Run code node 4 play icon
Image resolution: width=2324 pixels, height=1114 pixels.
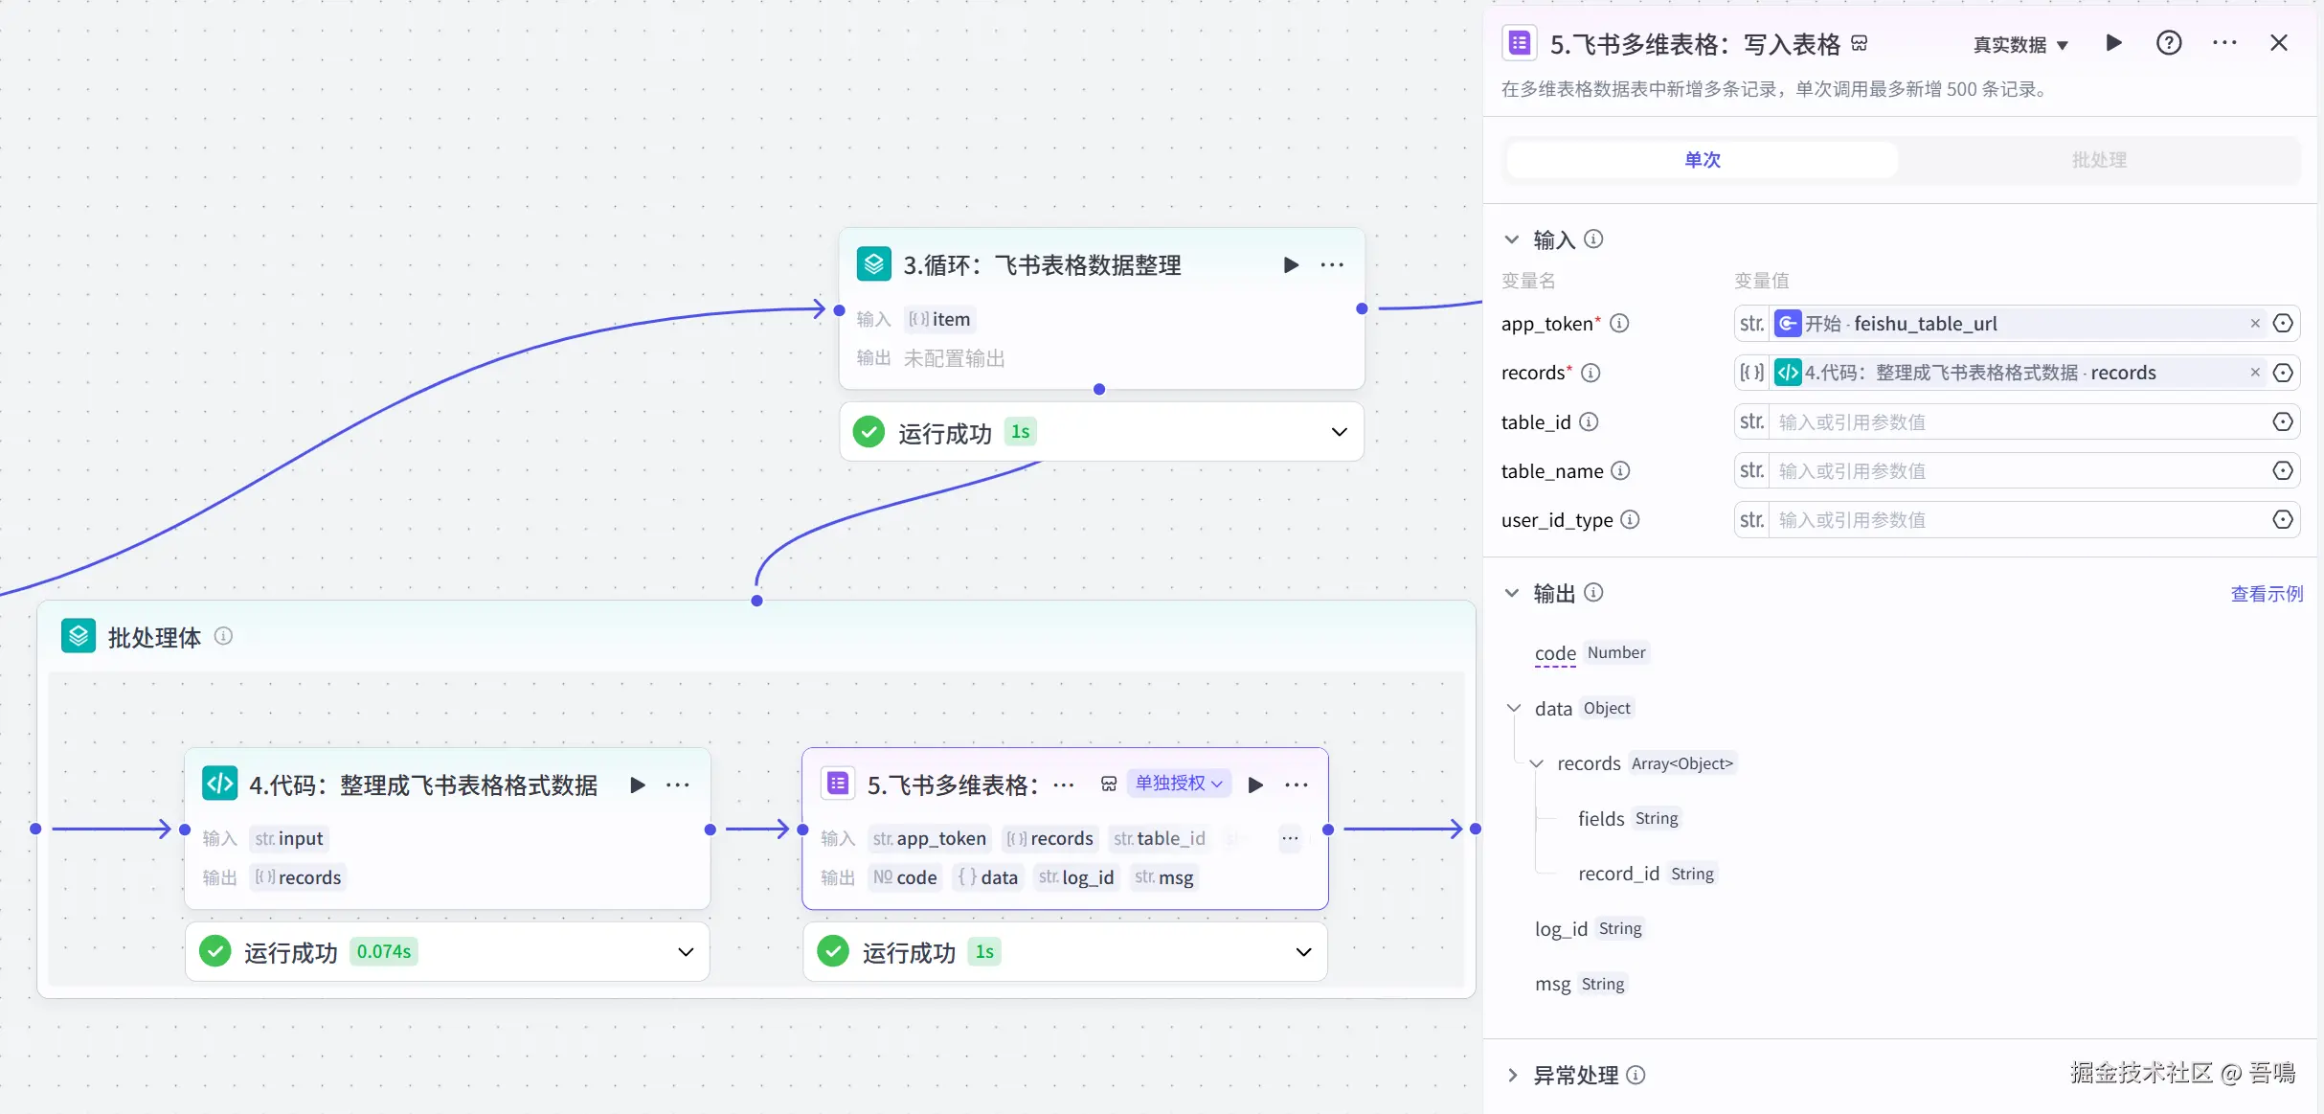638,785
